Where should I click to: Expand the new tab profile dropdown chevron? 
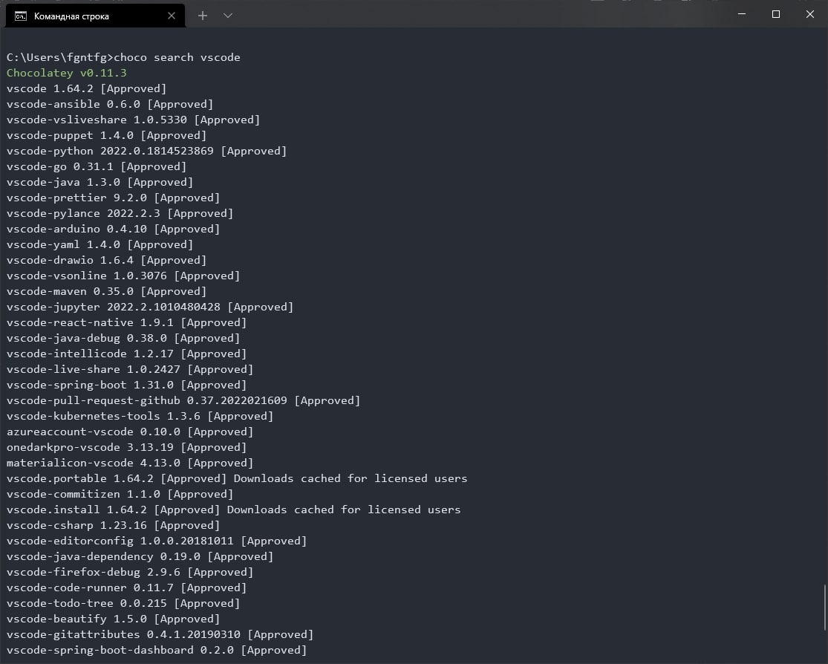(x=227, y=16)
